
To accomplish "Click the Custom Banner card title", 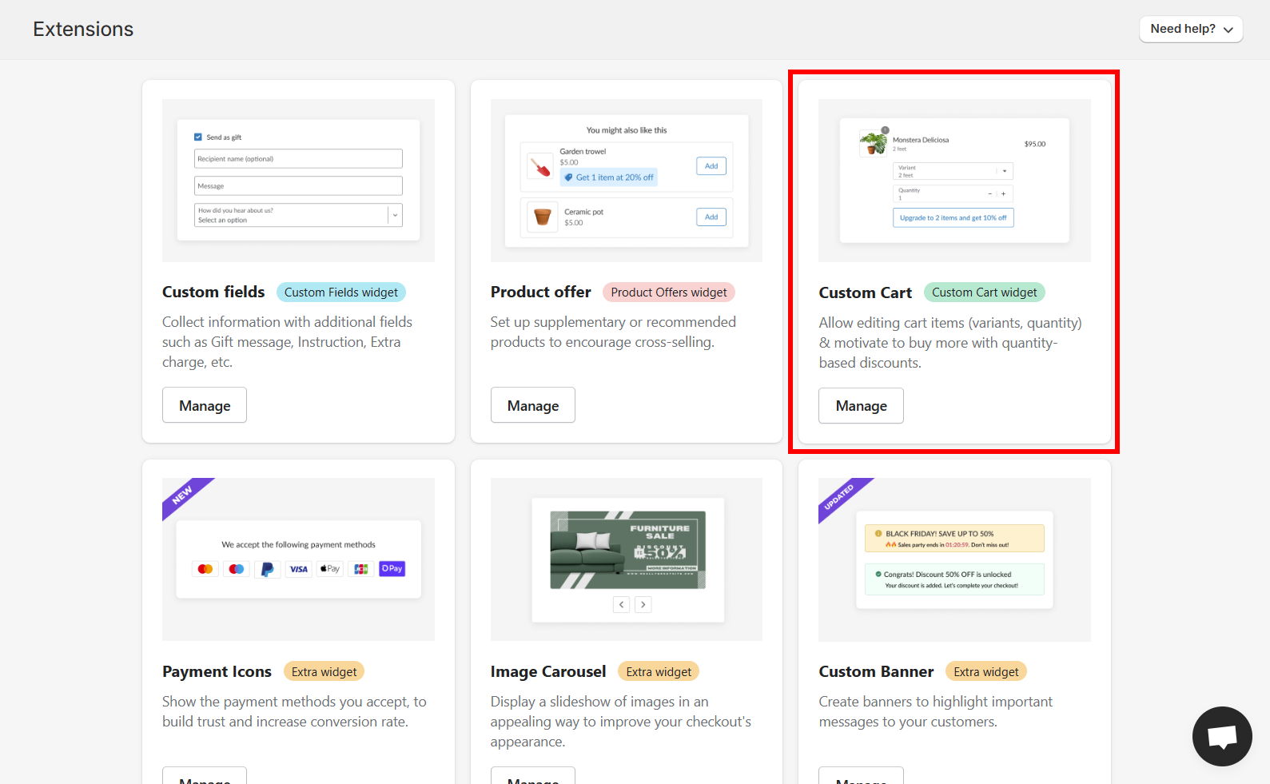I will pos(876,672).
